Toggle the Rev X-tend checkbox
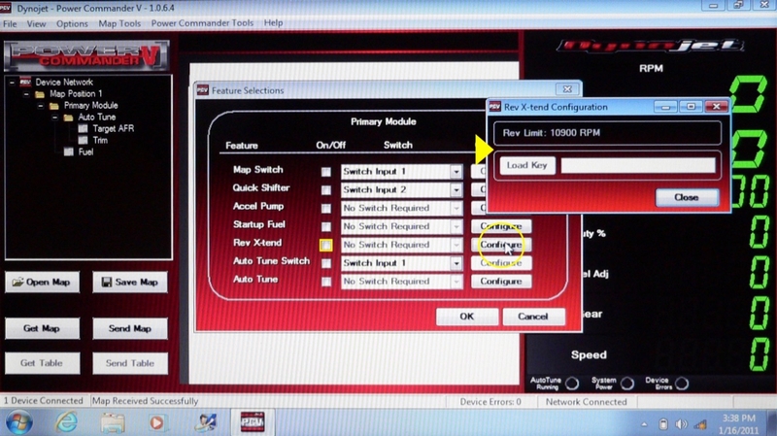Viewport: 777px width, 436px height. coord(326,245)
